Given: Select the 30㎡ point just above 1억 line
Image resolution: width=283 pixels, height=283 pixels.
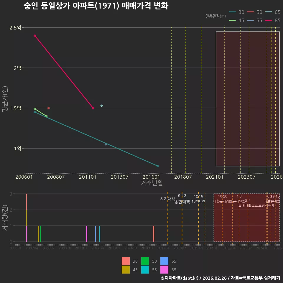Looking at the screenshot, I should pos(106,144).
